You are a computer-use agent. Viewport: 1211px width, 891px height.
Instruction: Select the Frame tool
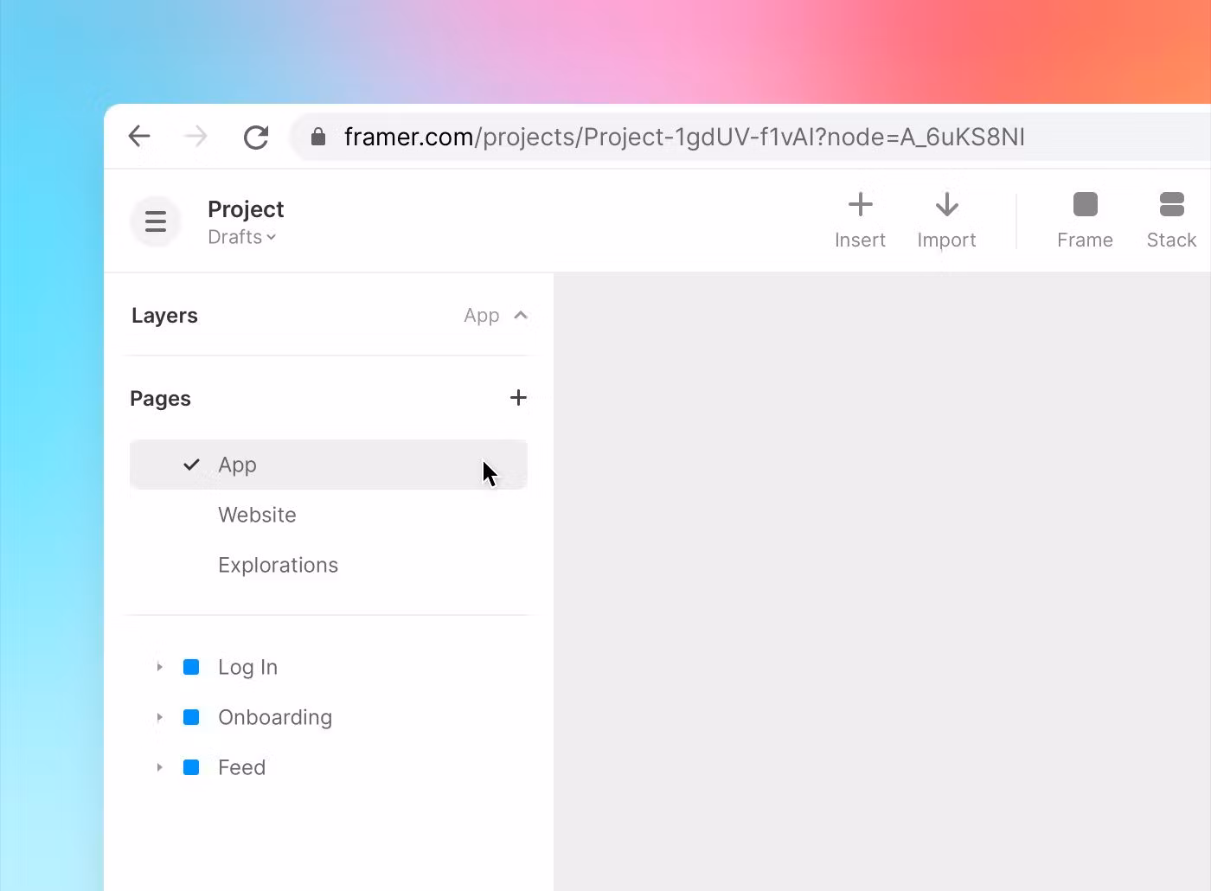click(x=1085, y=206)
